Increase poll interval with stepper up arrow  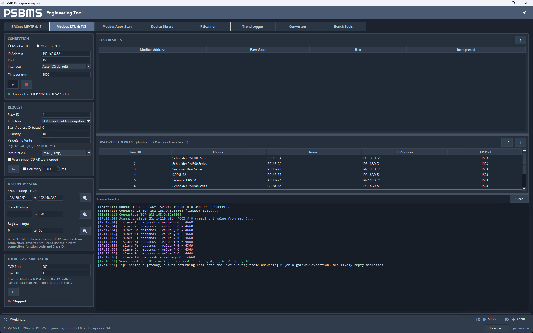tap(58, 168)
